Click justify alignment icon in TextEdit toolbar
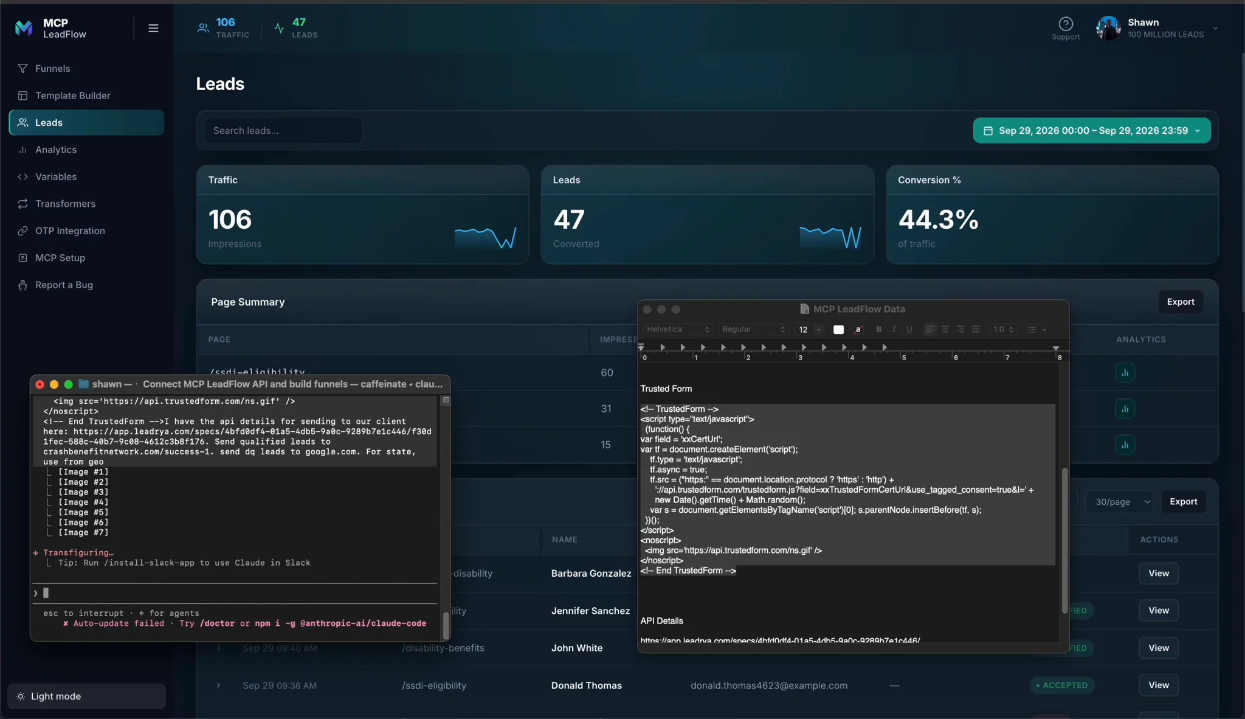The width and height of the screenshot is (1245, 719). click(x=976, y=330)
